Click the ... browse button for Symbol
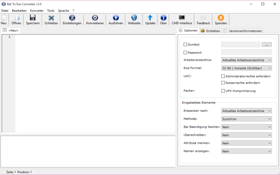The width and height of the screenshot is (280, 175). (x=267, y=44)
